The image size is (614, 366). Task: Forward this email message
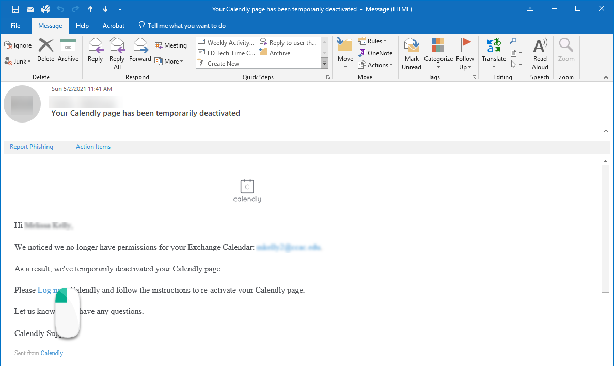(x=140, y=50)
